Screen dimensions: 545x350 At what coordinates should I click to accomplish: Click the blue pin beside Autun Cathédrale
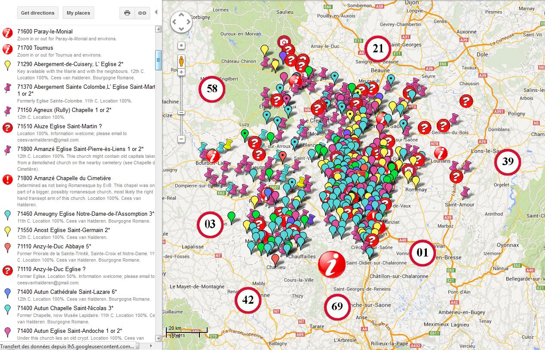(7, 293)
